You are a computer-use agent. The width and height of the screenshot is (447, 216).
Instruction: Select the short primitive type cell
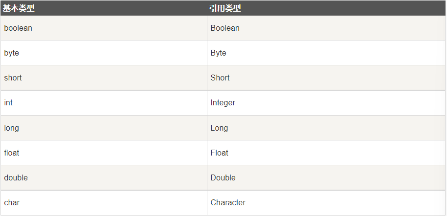[13, 78]
